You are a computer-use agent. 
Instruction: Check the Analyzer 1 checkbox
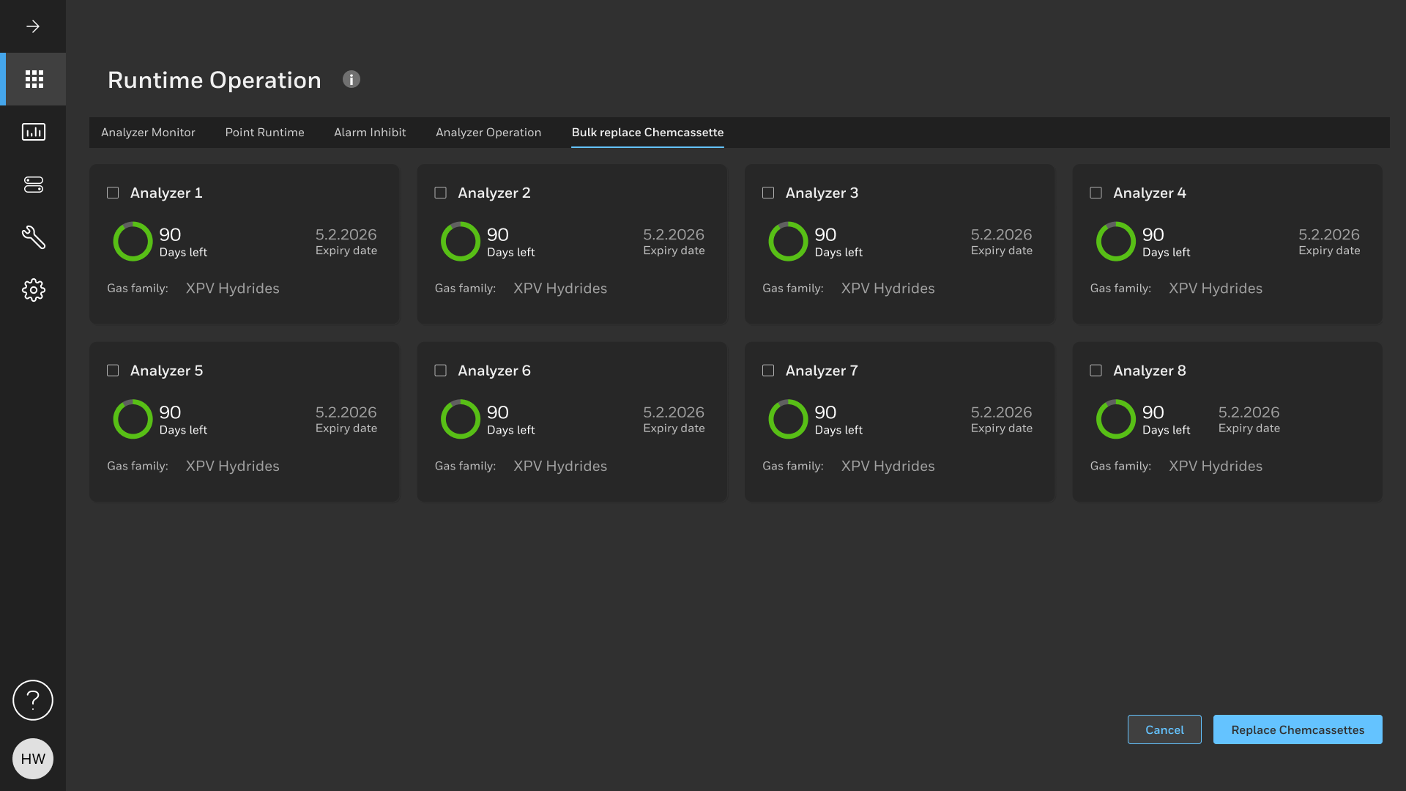click(113, 193)
